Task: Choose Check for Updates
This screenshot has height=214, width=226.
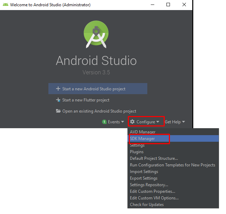Action: pyautogui.click(x=147, y=205)
